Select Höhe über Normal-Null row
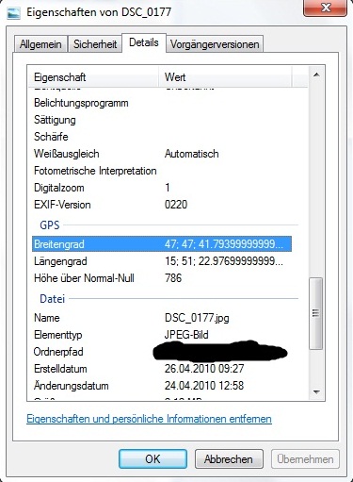This screenshot has width=353, height=482. [x=162, y=278]
